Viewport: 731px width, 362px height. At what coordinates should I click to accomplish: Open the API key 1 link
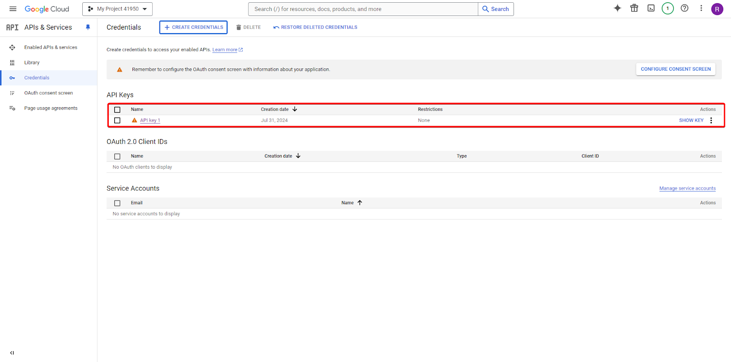pyautogui.click(x=150, y=120)
